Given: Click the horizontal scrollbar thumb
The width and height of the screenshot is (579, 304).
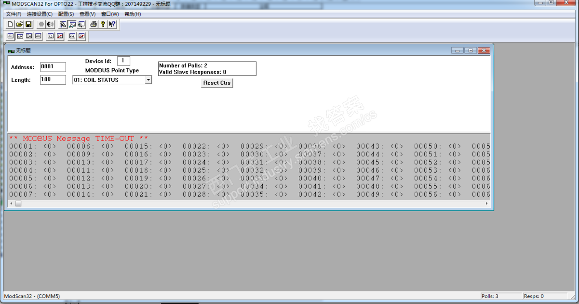Looking at the screenshot, I should point(18,204).
